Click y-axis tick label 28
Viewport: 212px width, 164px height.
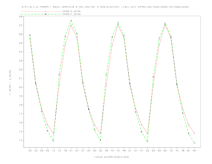pyautogui.click(x=21, y=17)
